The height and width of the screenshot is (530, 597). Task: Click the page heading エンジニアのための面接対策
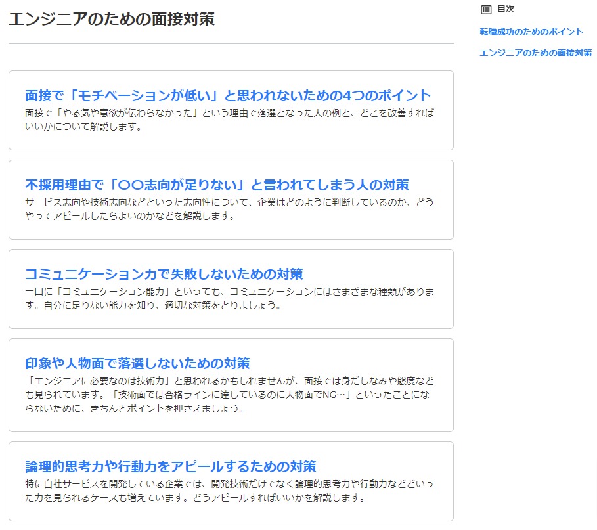[112, 18]
